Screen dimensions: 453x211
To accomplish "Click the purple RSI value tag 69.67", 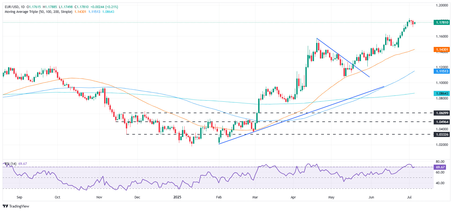I will pos(440,167).
